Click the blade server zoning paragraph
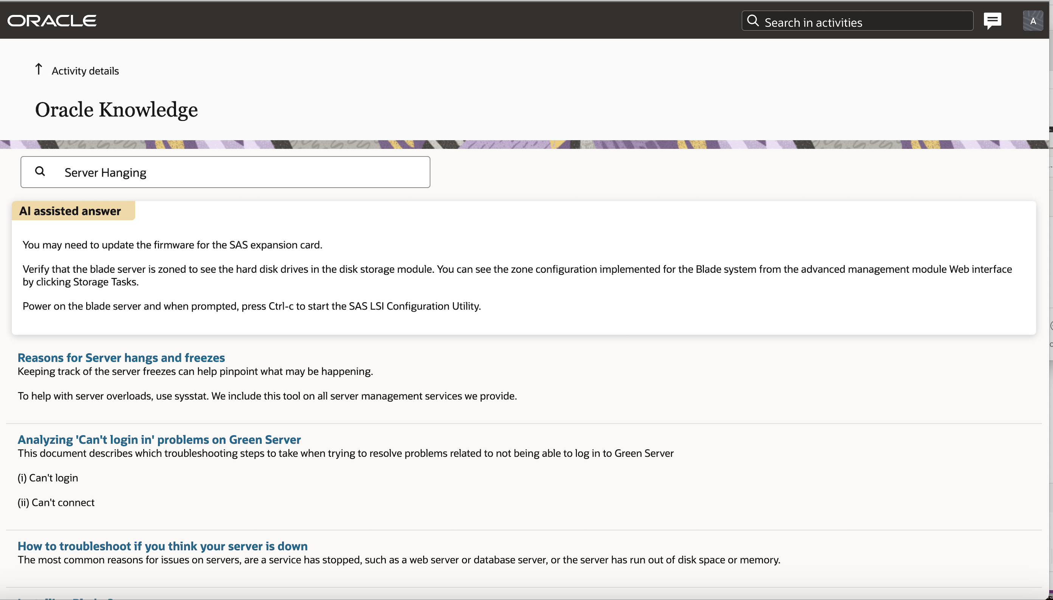Viewport: 1053px width, 600px height. tap(516, 269)
